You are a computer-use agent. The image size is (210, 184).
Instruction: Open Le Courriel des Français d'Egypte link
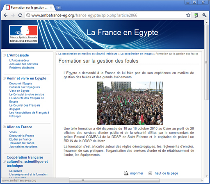[25, 107]
